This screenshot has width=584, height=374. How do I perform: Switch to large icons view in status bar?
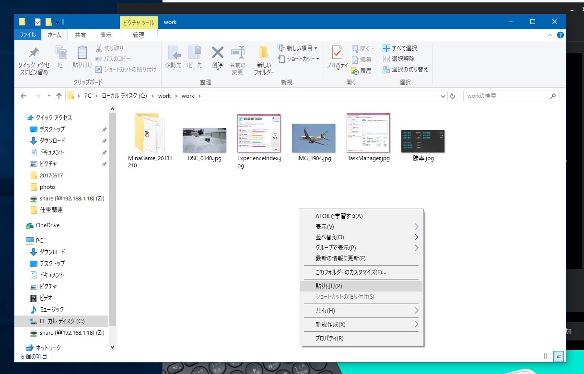559,356
